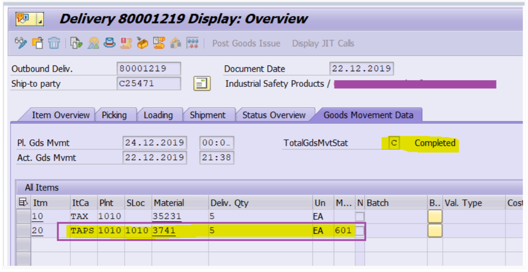Toggle the N checkbox for item 20
The image size is (528, 272).
point(359,231)
